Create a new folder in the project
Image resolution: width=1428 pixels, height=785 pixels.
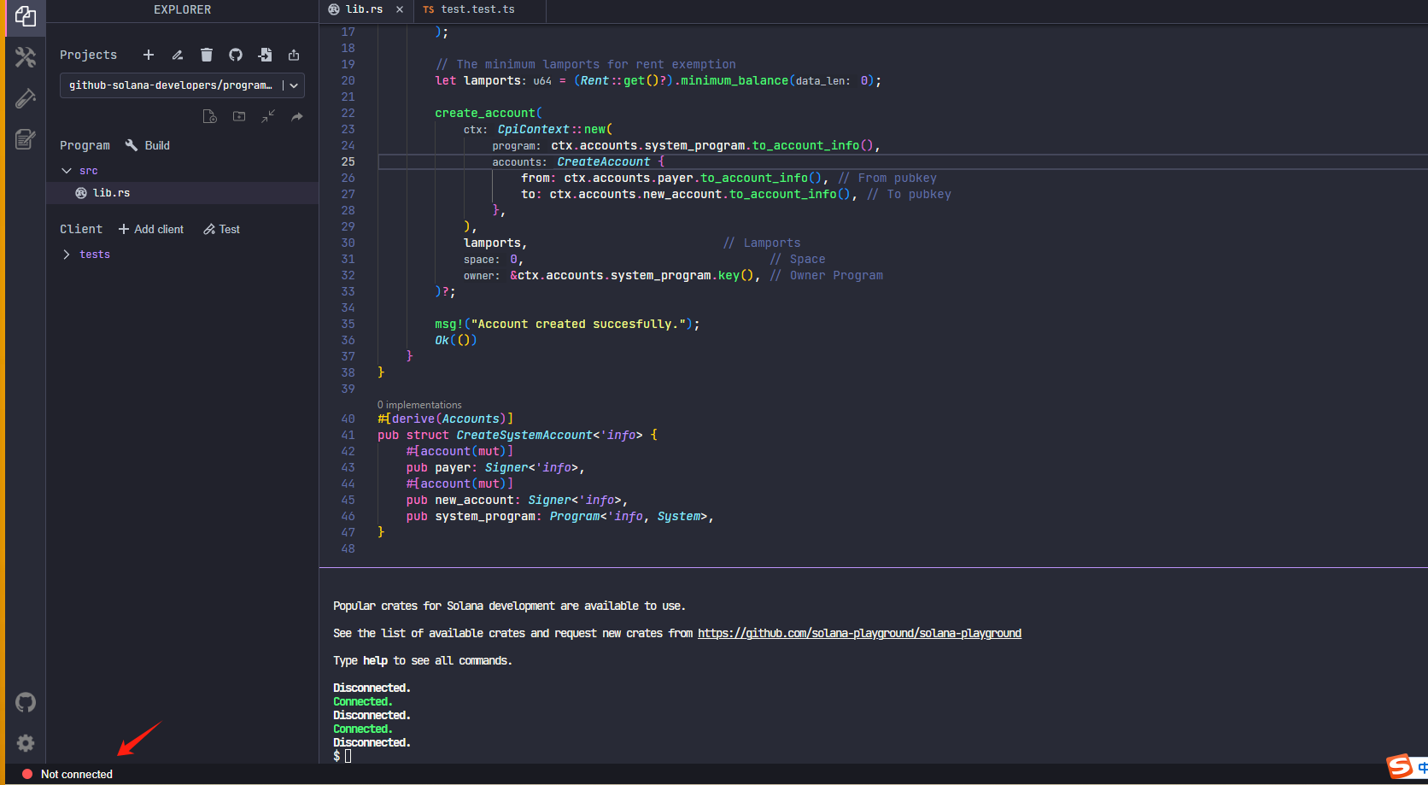239,116
